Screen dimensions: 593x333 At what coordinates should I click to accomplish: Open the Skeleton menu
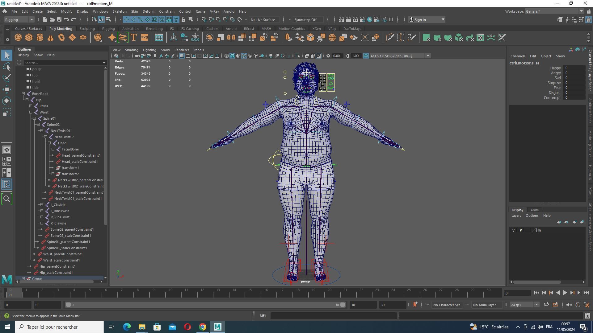120,11
